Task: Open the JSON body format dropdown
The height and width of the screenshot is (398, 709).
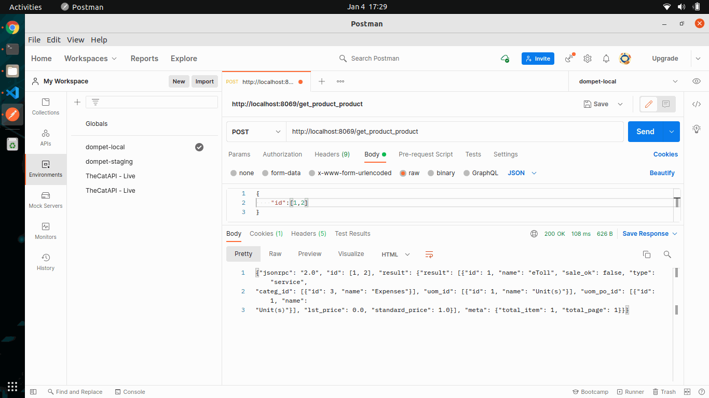Action: tap(522, 173)
